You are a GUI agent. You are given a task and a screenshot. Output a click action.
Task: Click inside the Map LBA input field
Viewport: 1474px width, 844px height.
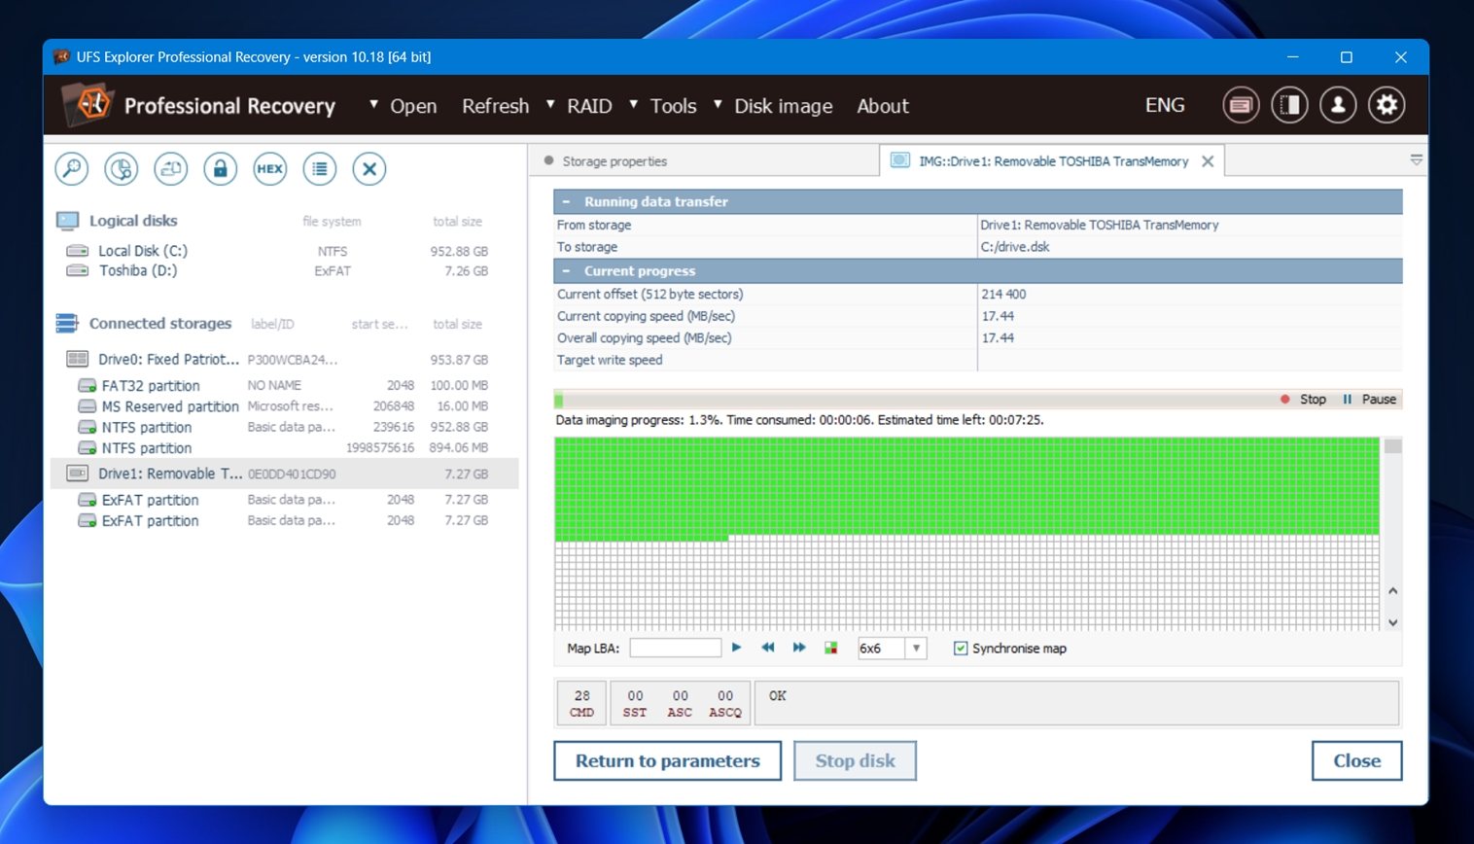click(676, 647)
